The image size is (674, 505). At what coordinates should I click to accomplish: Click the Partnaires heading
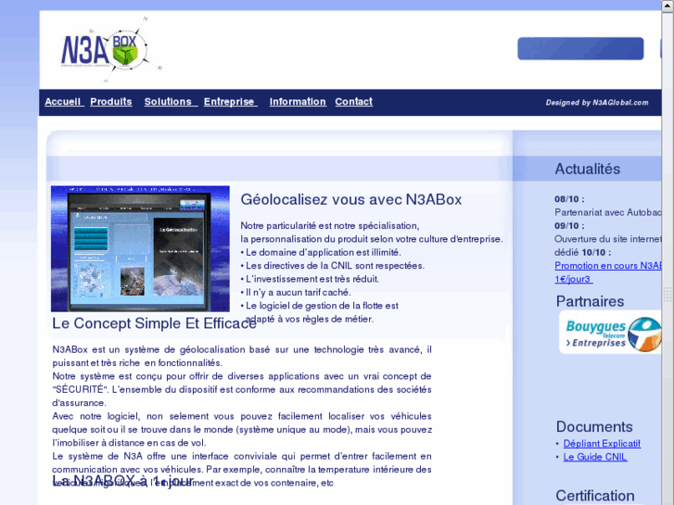pos(590,301)
